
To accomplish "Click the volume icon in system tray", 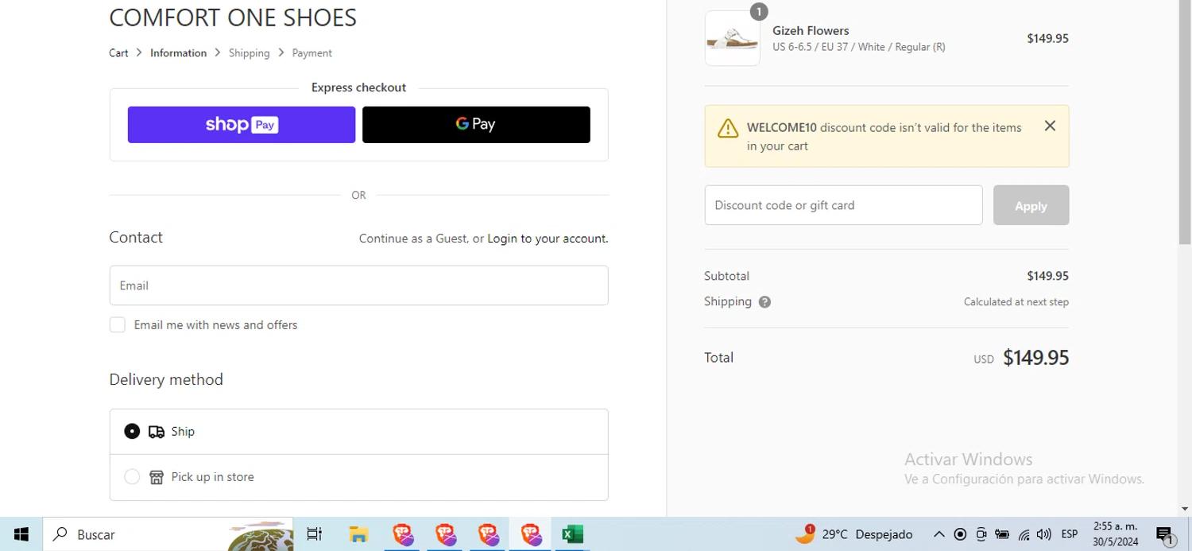I will coord(1043,534).
